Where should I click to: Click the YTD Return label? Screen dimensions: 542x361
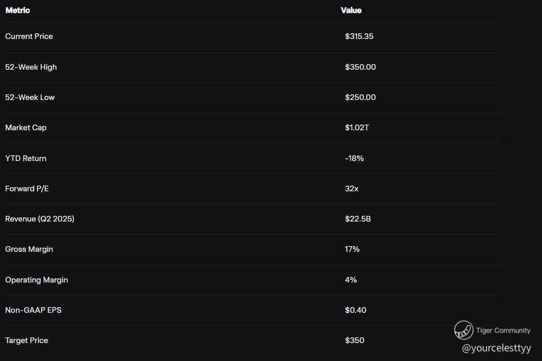(x=26, y=158)
